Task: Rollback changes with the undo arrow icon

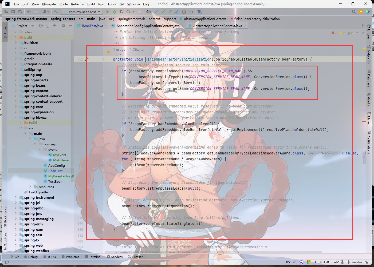Action: click(x=191, y=12)
